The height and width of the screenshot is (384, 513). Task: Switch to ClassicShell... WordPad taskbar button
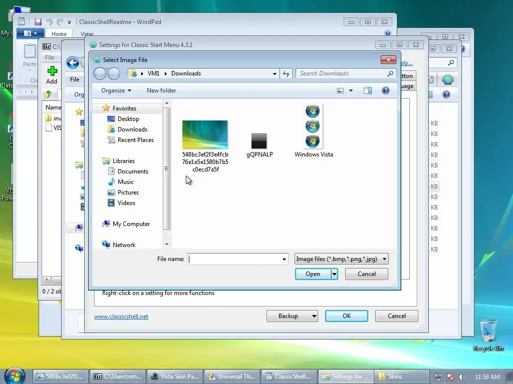pyautogui.click(x=289, y=376)
